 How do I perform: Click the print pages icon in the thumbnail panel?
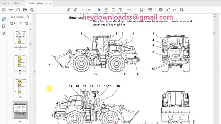(26, 24)
